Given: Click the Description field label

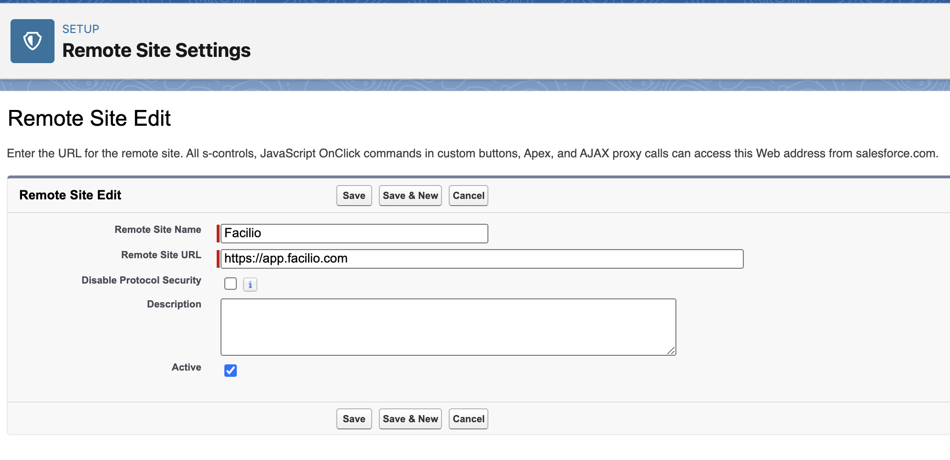Looking at the screenshot, I should (174, 304).
